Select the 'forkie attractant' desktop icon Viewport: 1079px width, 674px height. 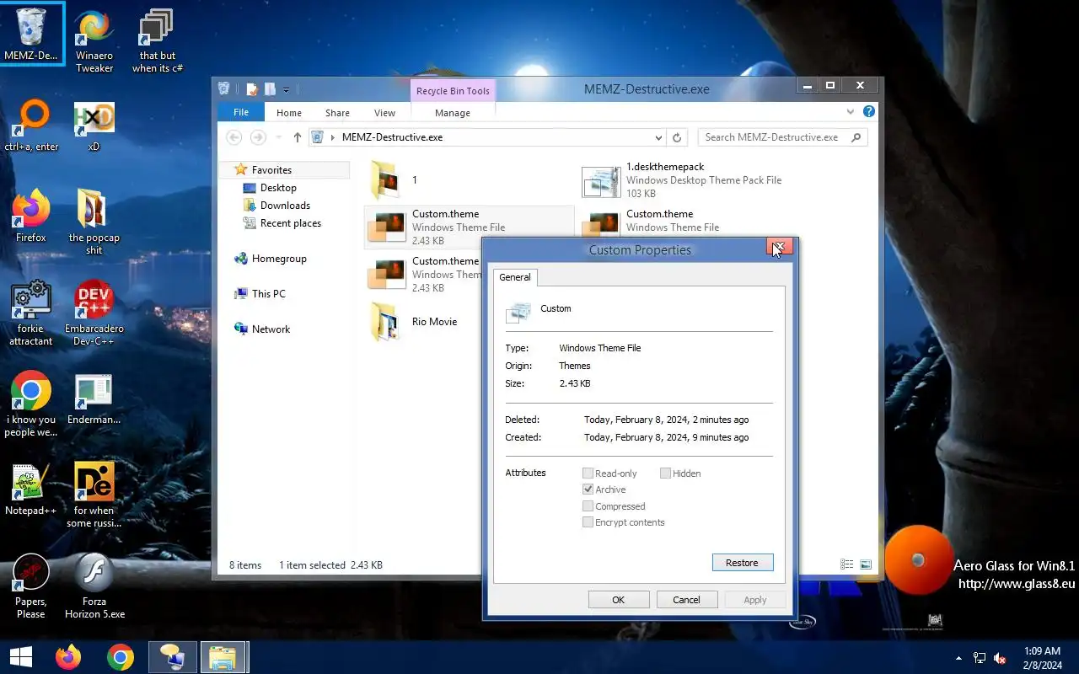[x=31, y=313]
